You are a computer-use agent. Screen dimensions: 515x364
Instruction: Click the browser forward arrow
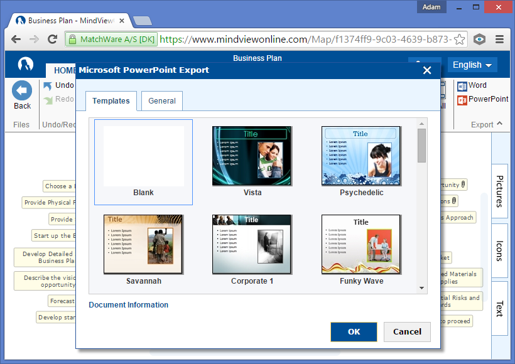point(34,40)
